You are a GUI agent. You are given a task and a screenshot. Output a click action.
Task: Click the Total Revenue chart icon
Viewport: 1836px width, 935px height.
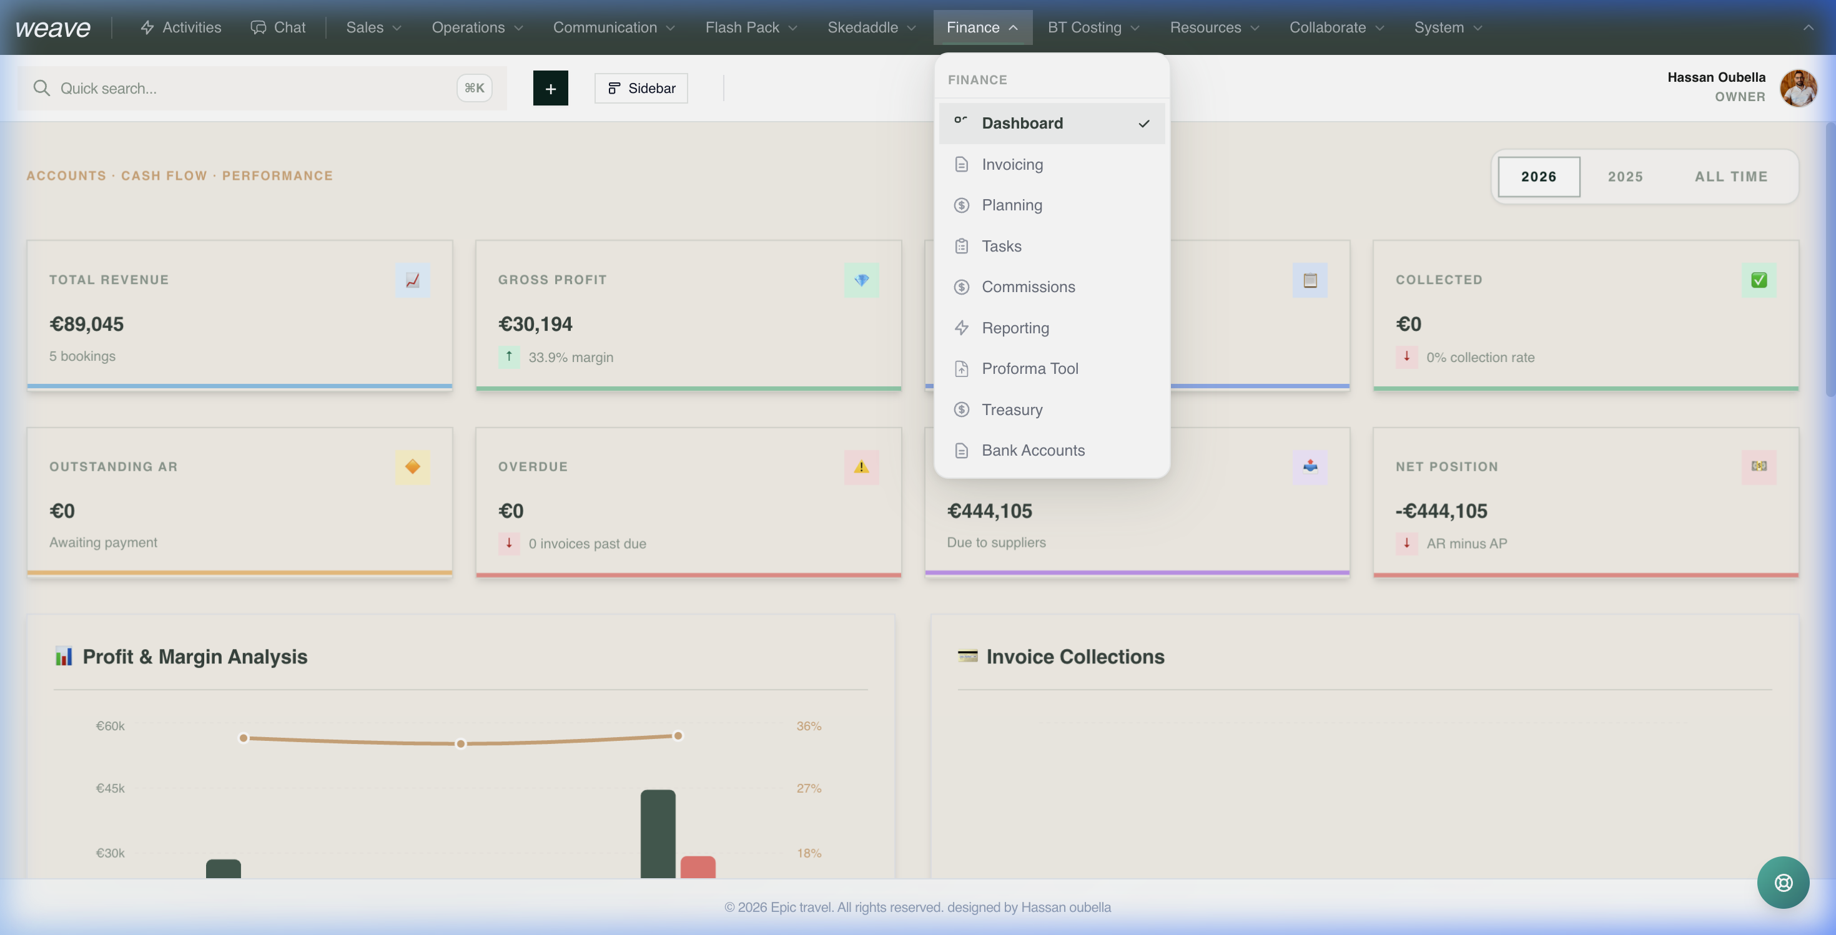pyautogui.click(x=413, y=280)
